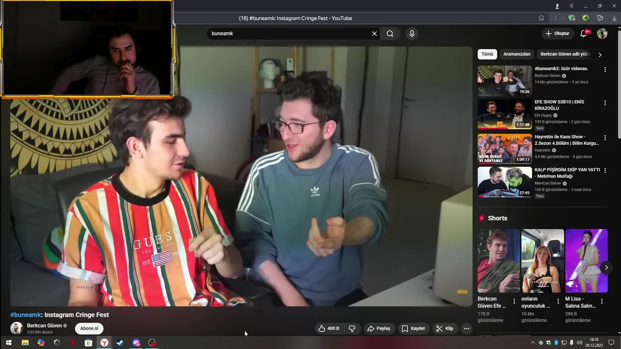Show hidden system tray icons
The height and width of the screenshot is (349, 621).
533,343
